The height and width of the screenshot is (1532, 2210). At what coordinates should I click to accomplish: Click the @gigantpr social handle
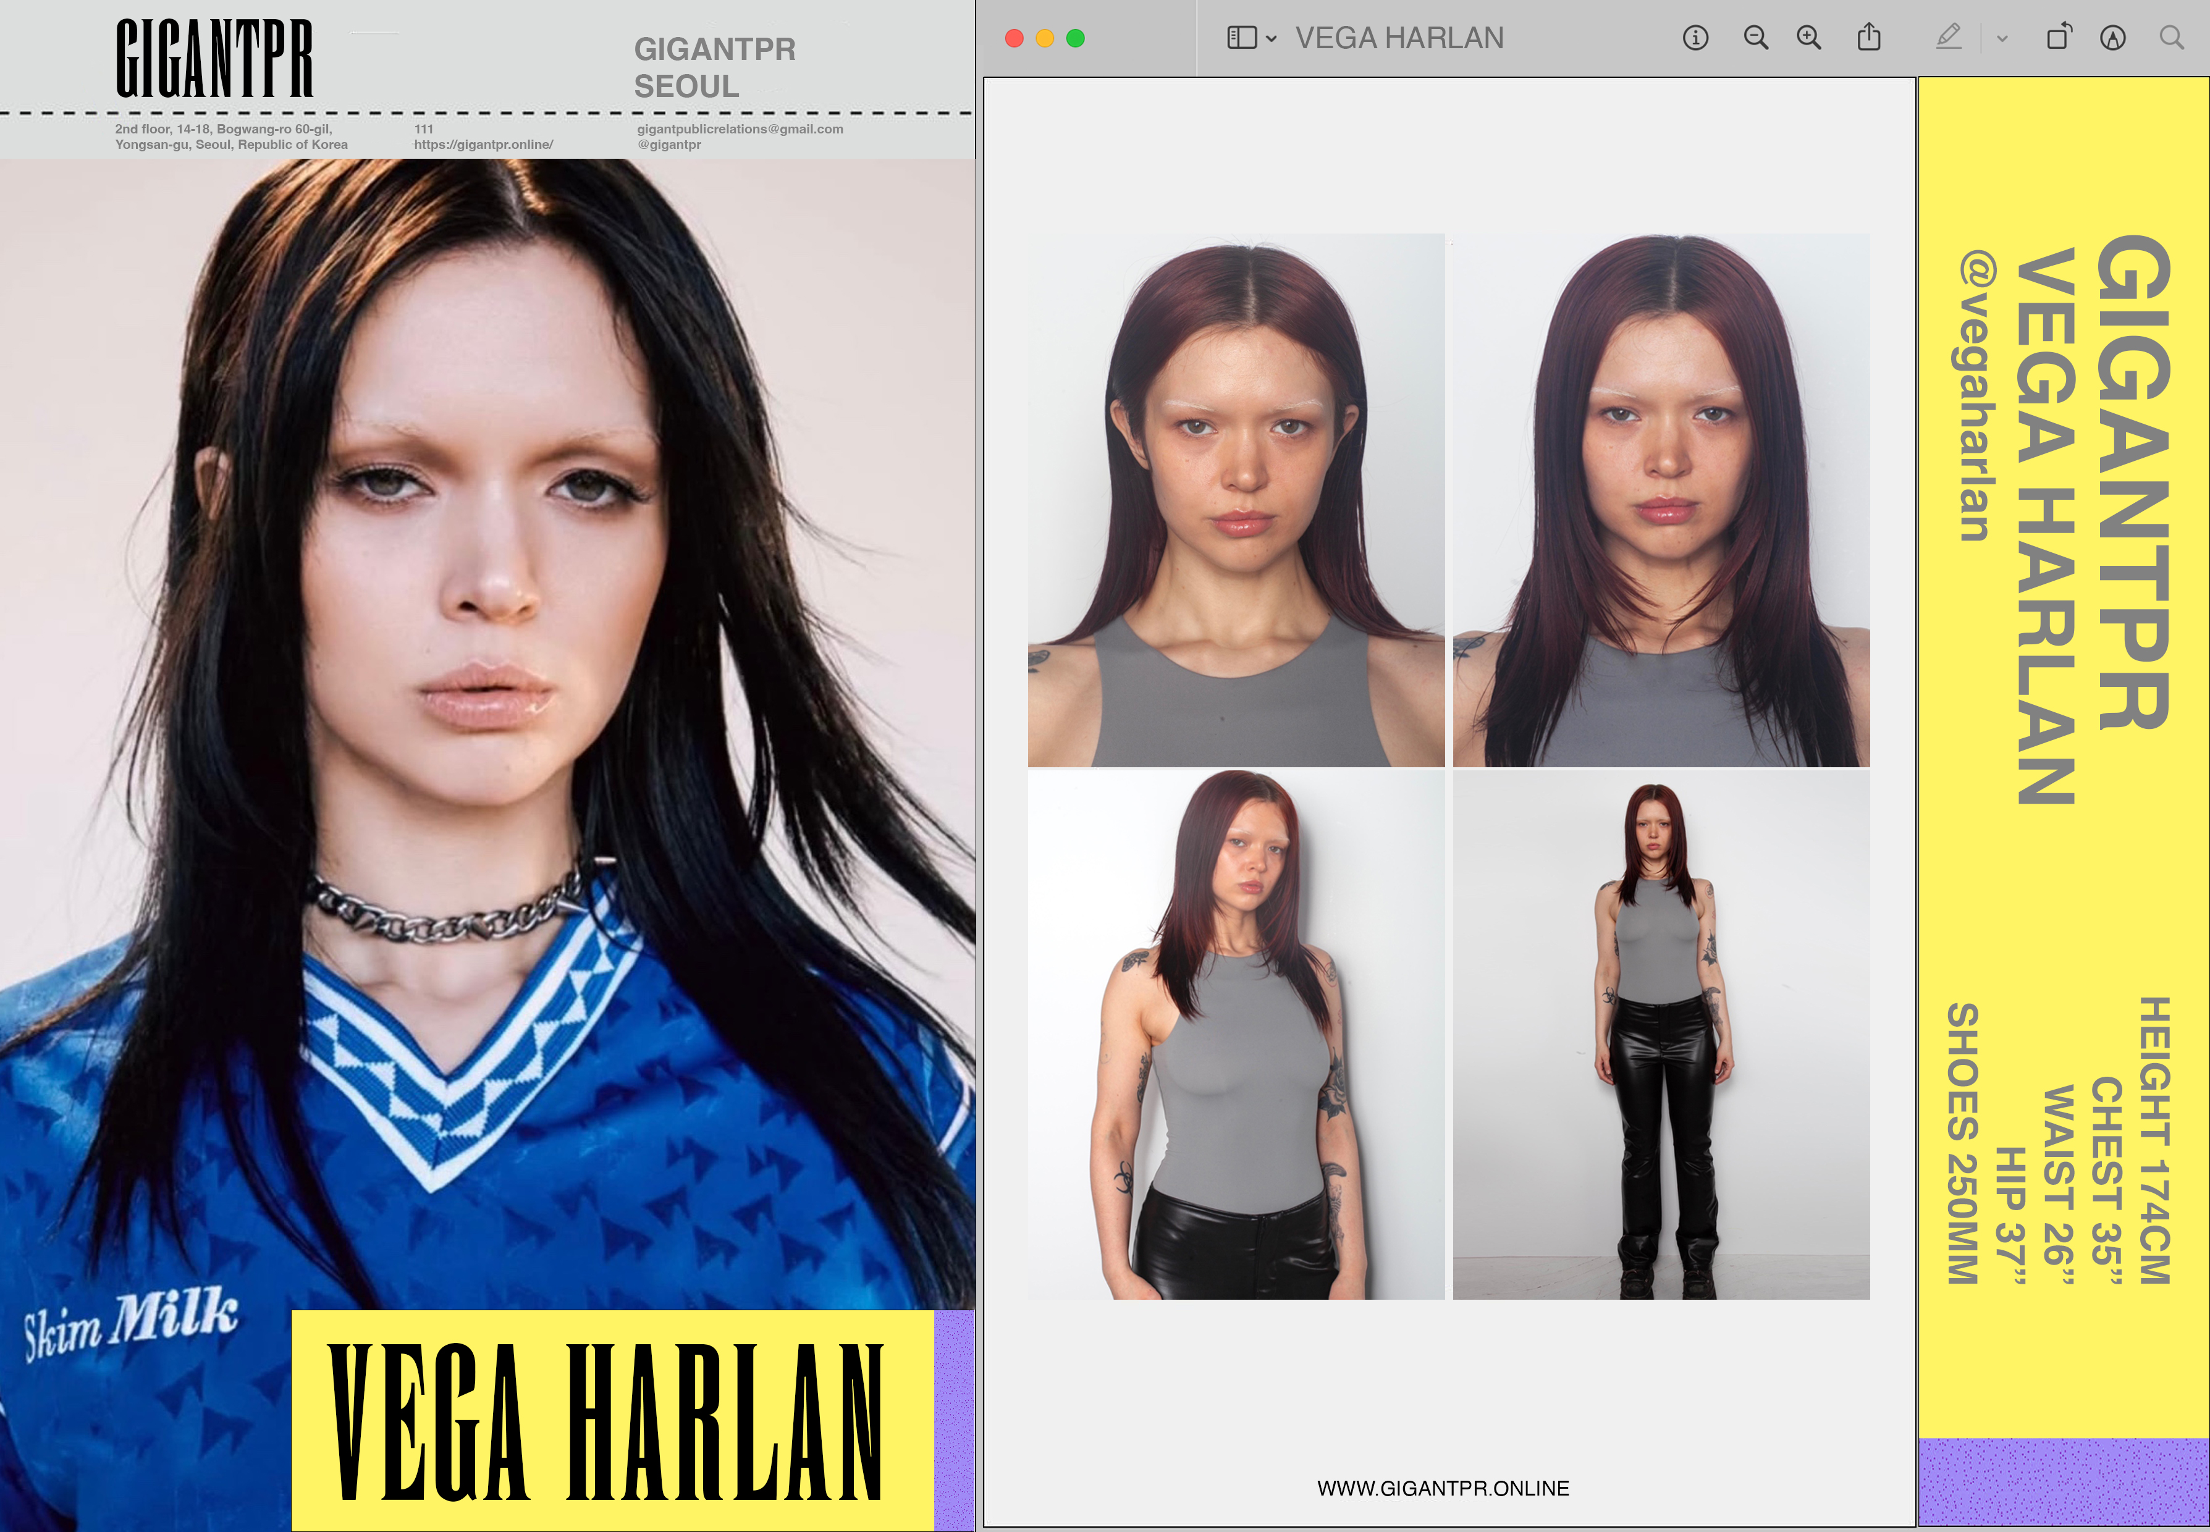[669, 145]
